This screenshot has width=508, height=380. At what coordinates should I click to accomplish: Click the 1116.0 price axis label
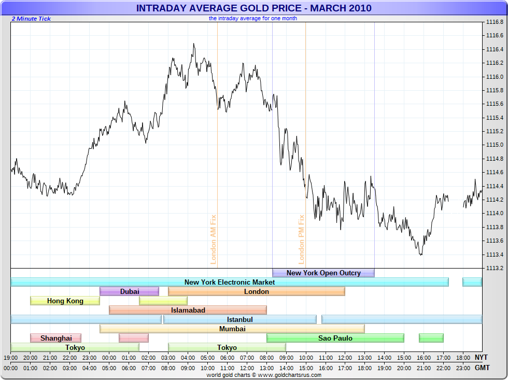(x=495, y=77)
